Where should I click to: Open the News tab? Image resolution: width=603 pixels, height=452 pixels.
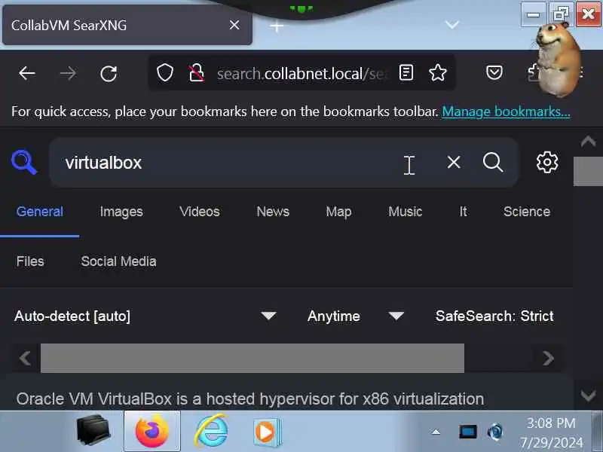[x=273, y=212]
